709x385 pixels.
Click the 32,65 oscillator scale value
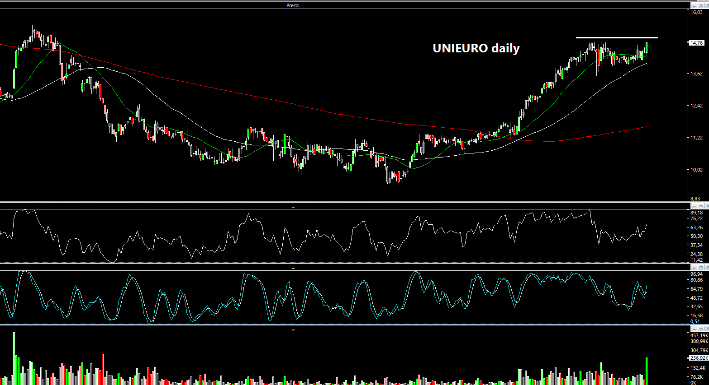click(x=696, y=306)
